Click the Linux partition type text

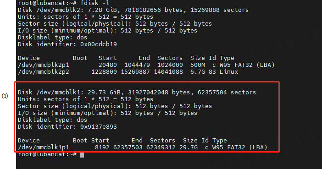(x=229, y=72)
